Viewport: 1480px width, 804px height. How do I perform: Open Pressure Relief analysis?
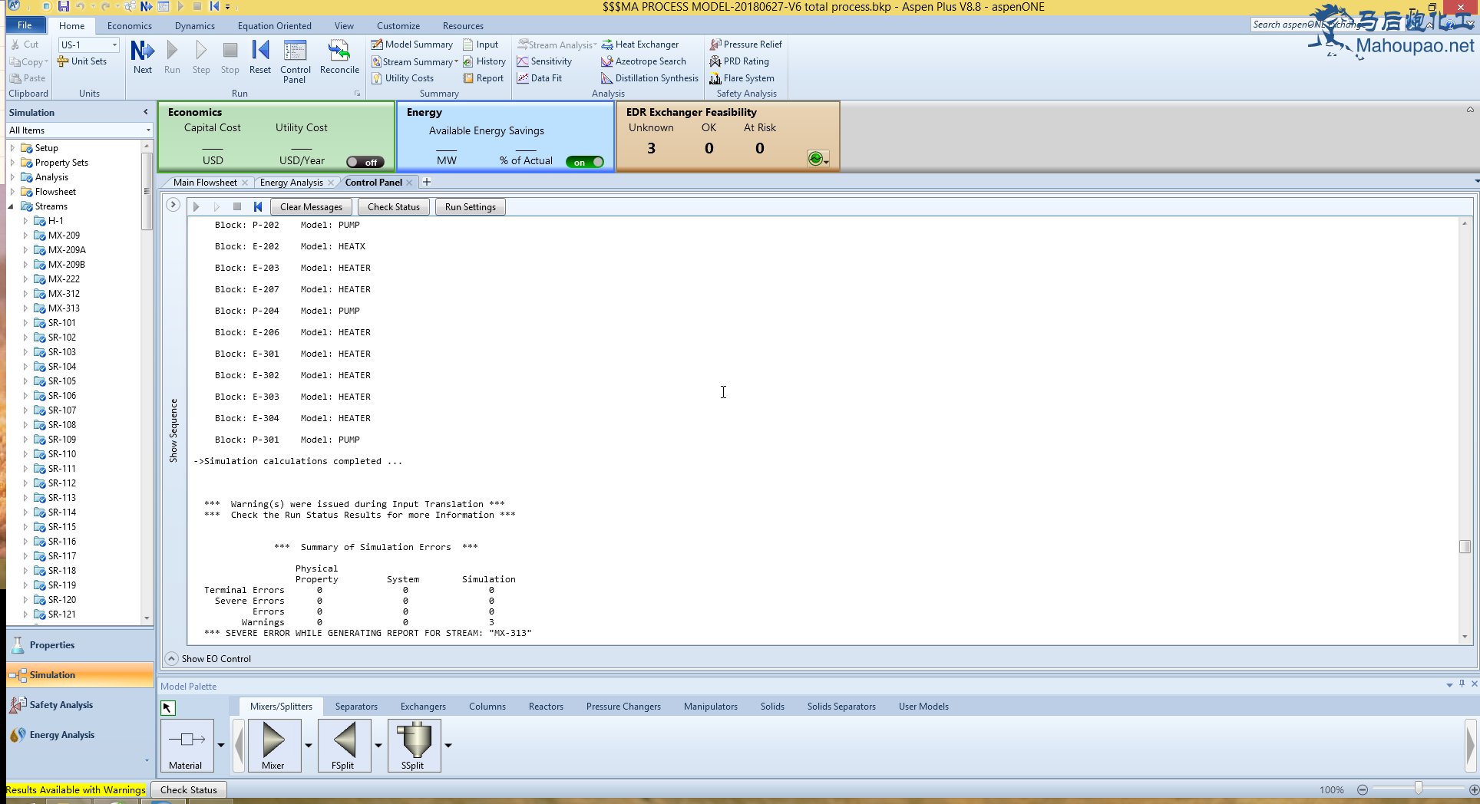click(x=746, y=44)
